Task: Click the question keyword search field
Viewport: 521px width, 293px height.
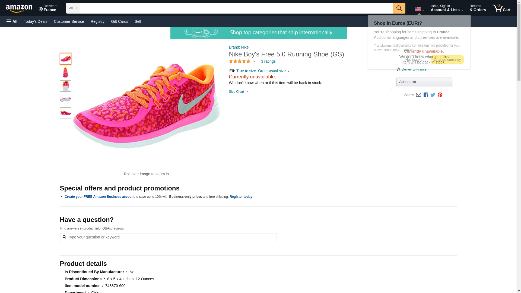Action: point(168,237)
